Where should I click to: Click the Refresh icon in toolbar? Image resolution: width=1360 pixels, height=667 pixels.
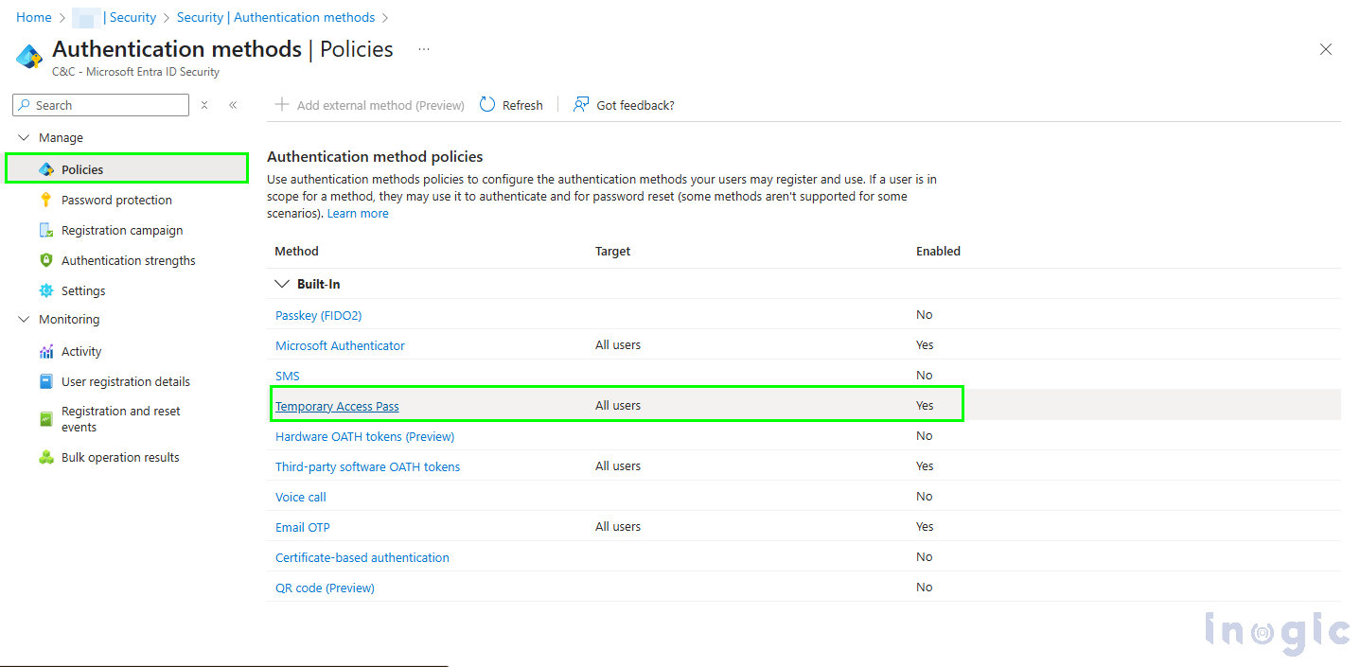pyautogui.click(x=487, y=105)
